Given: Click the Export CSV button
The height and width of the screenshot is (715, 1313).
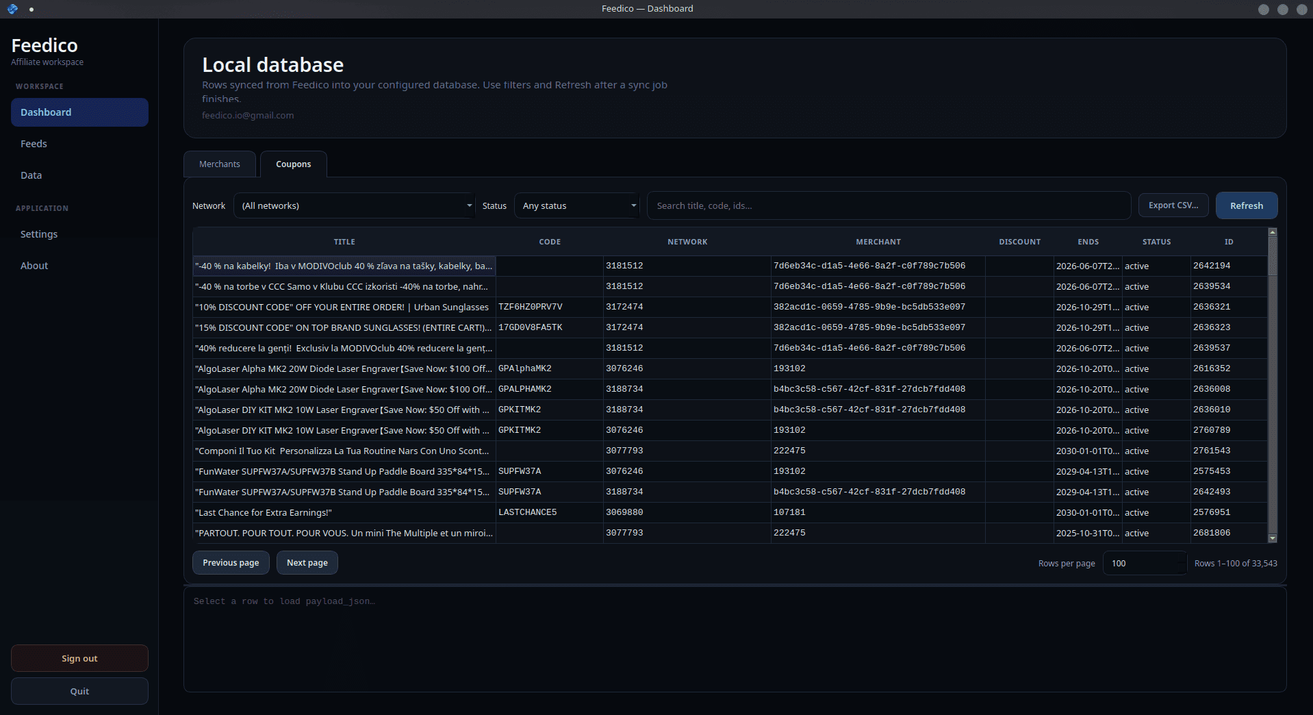Looking at the screenshot, I should [1173, 205].
